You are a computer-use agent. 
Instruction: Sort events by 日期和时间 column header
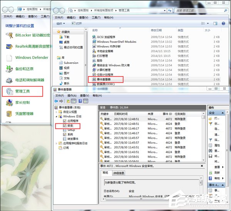point(121,114)
